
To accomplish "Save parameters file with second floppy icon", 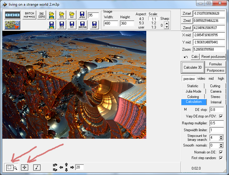I will (62, 25).
